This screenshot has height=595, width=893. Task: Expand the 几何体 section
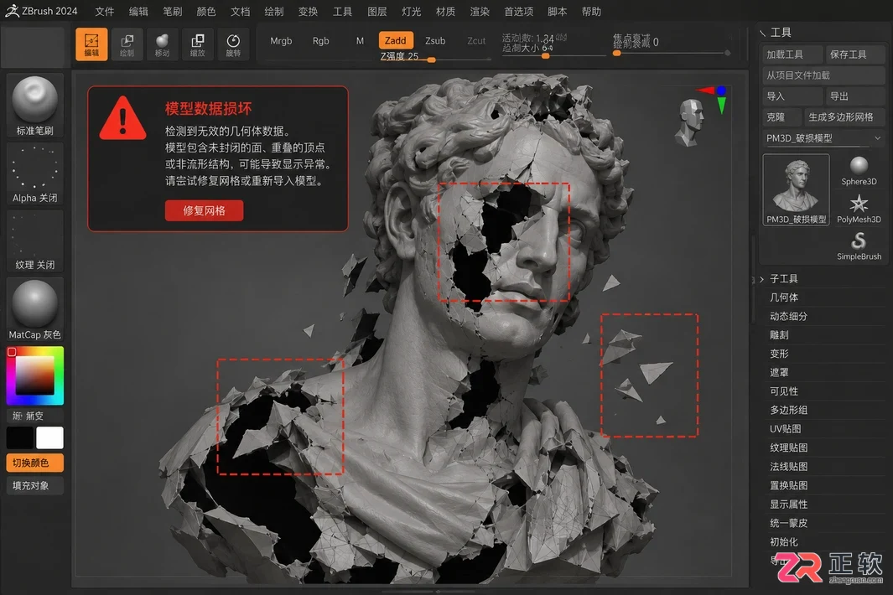(x=784, y=297)
